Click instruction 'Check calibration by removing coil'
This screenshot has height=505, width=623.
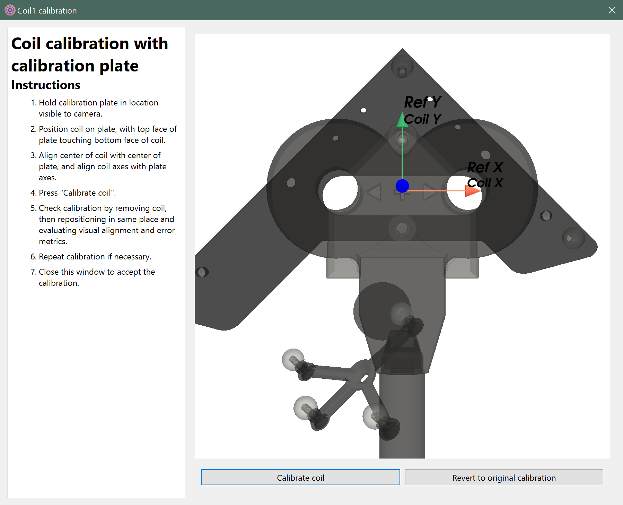[103, 225]
